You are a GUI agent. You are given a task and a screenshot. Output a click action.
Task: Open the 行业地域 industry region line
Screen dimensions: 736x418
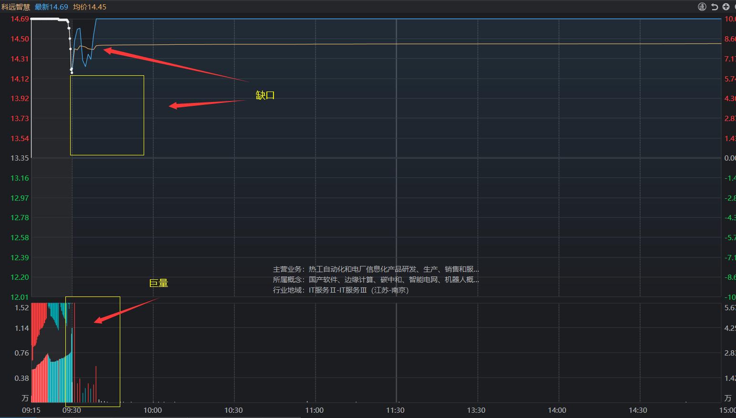[341, 290]
